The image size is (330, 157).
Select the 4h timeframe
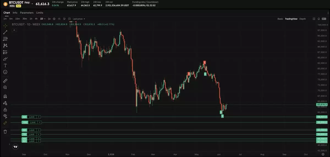coord(36,19)
